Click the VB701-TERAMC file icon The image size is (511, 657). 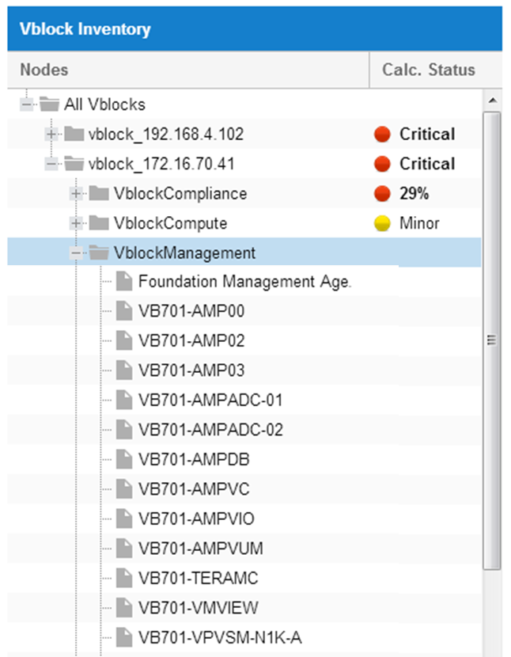pos(124,578)
